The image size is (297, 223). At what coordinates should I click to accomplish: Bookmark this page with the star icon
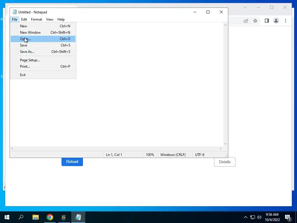click(x=255, y=21)
